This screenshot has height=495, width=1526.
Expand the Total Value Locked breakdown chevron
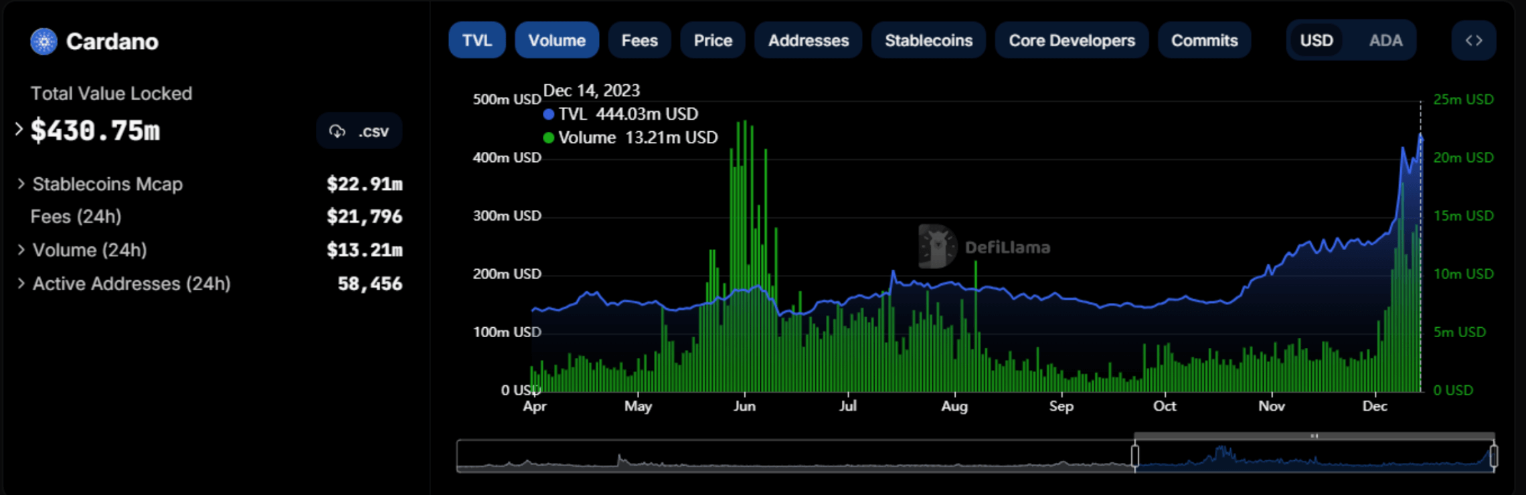pos(19,129)
